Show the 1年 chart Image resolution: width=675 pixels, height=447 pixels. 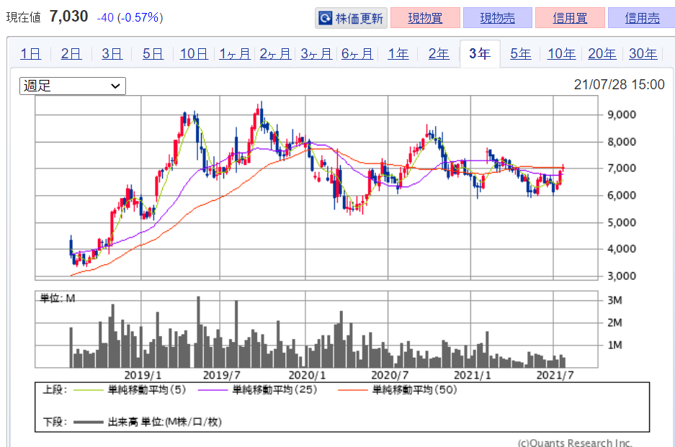point(398,54)
